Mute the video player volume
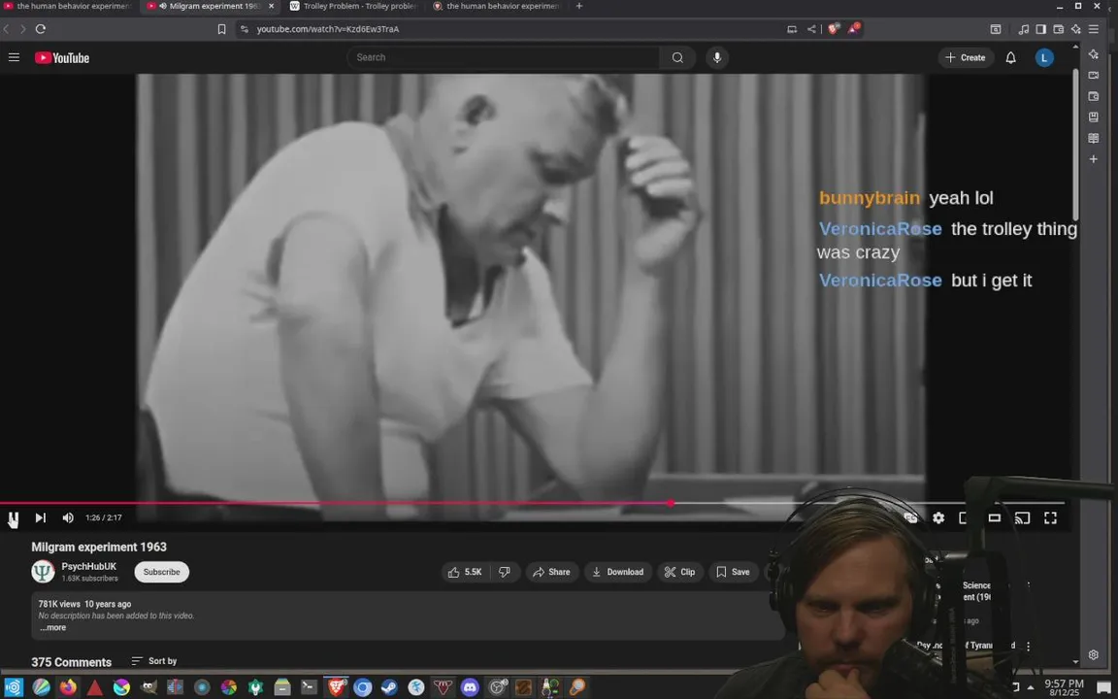1118x699 pixels. [x=68, y=517]
